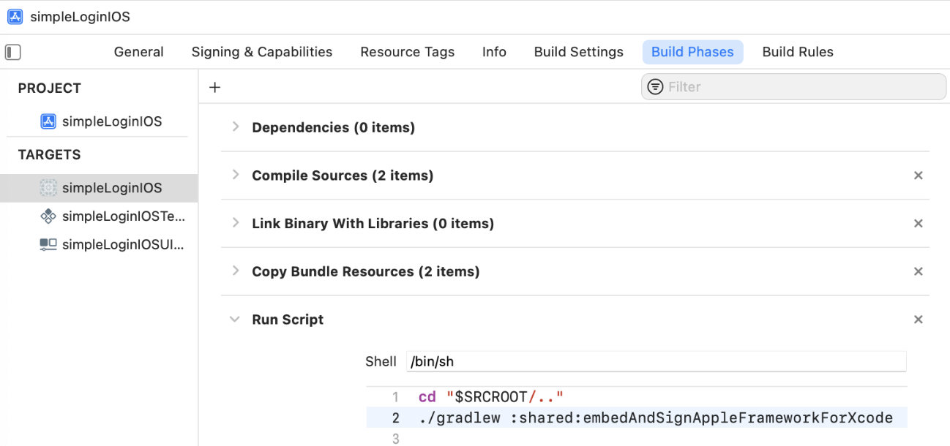Toggle the sidebar panel visibility icon
Image resolution: width=950 pixels, height=446 pixels.
(13, 52)
